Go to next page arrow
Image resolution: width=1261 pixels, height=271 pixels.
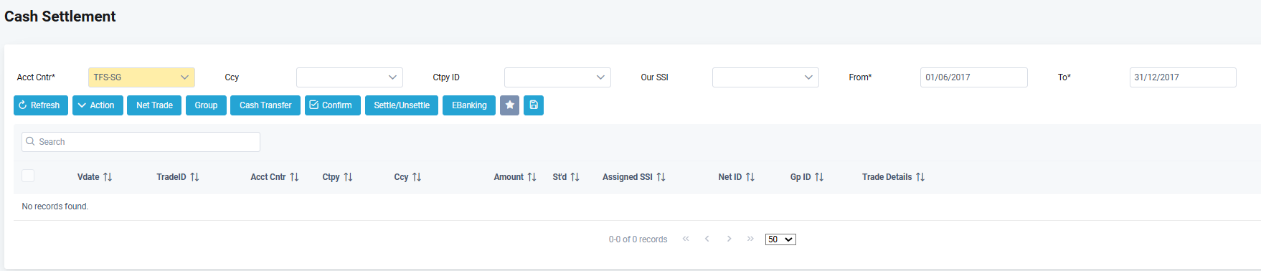point(729,239)
